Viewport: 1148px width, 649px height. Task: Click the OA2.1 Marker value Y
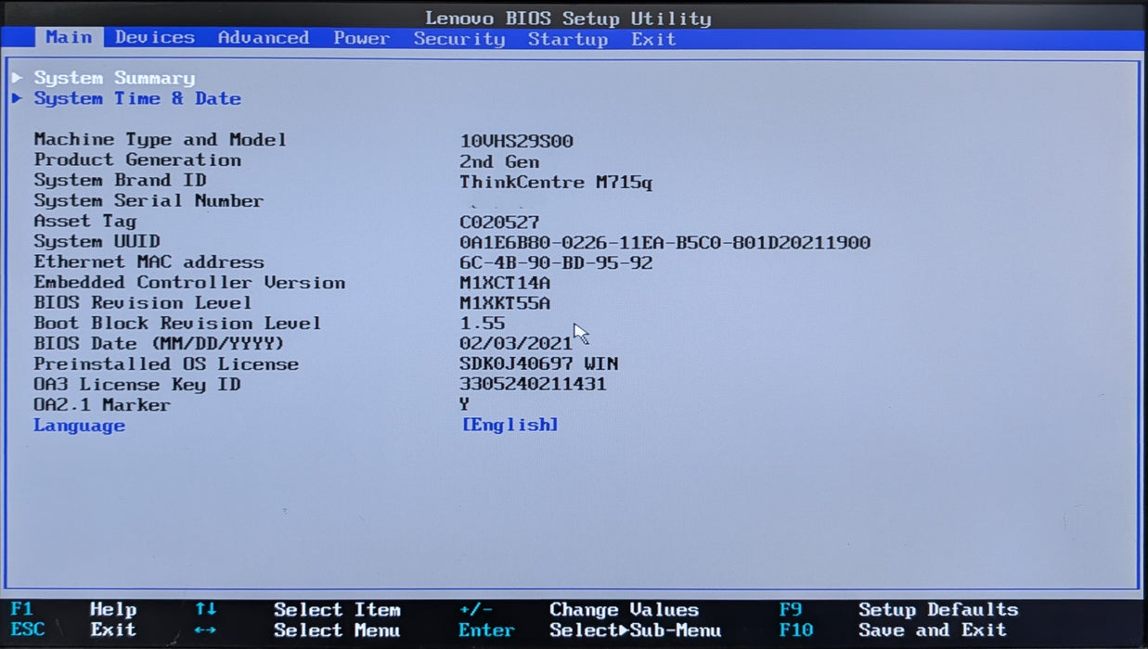click(x=465, y=404)
